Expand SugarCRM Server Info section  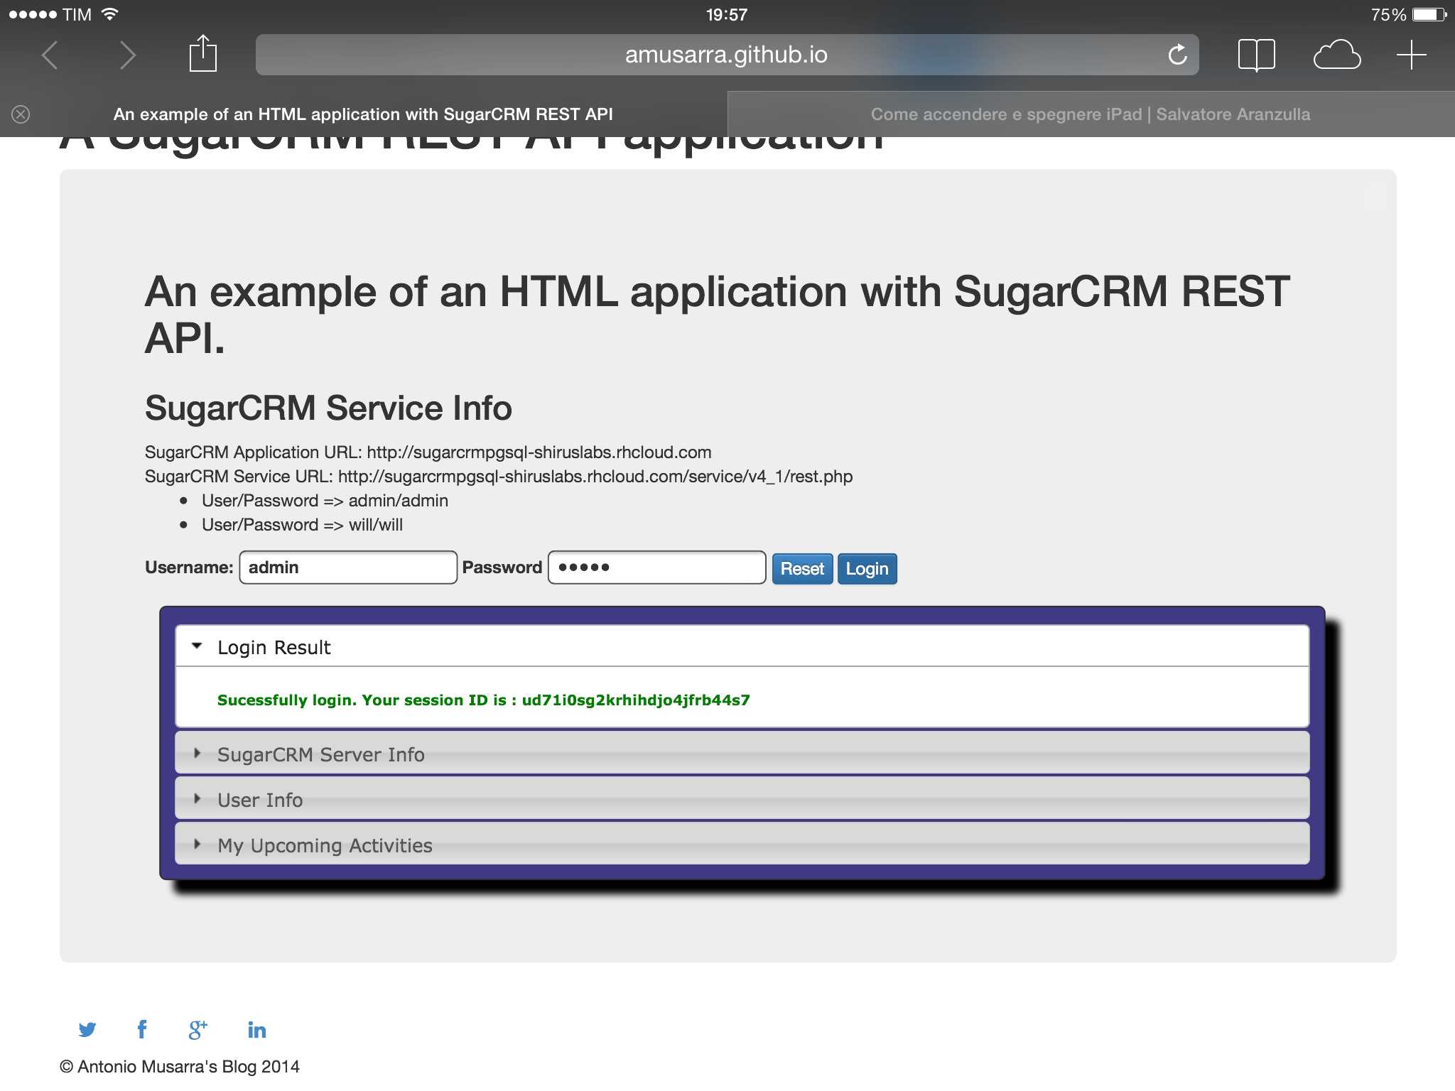click(x=742, y=754)
